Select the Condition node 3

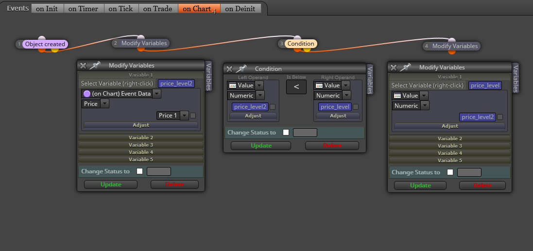[301, 44]
